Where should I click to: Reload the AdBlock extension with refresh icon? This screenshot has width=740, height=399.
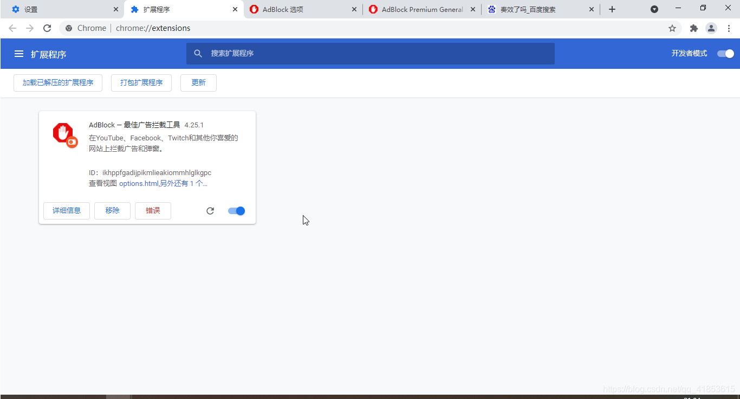point(210,211)
